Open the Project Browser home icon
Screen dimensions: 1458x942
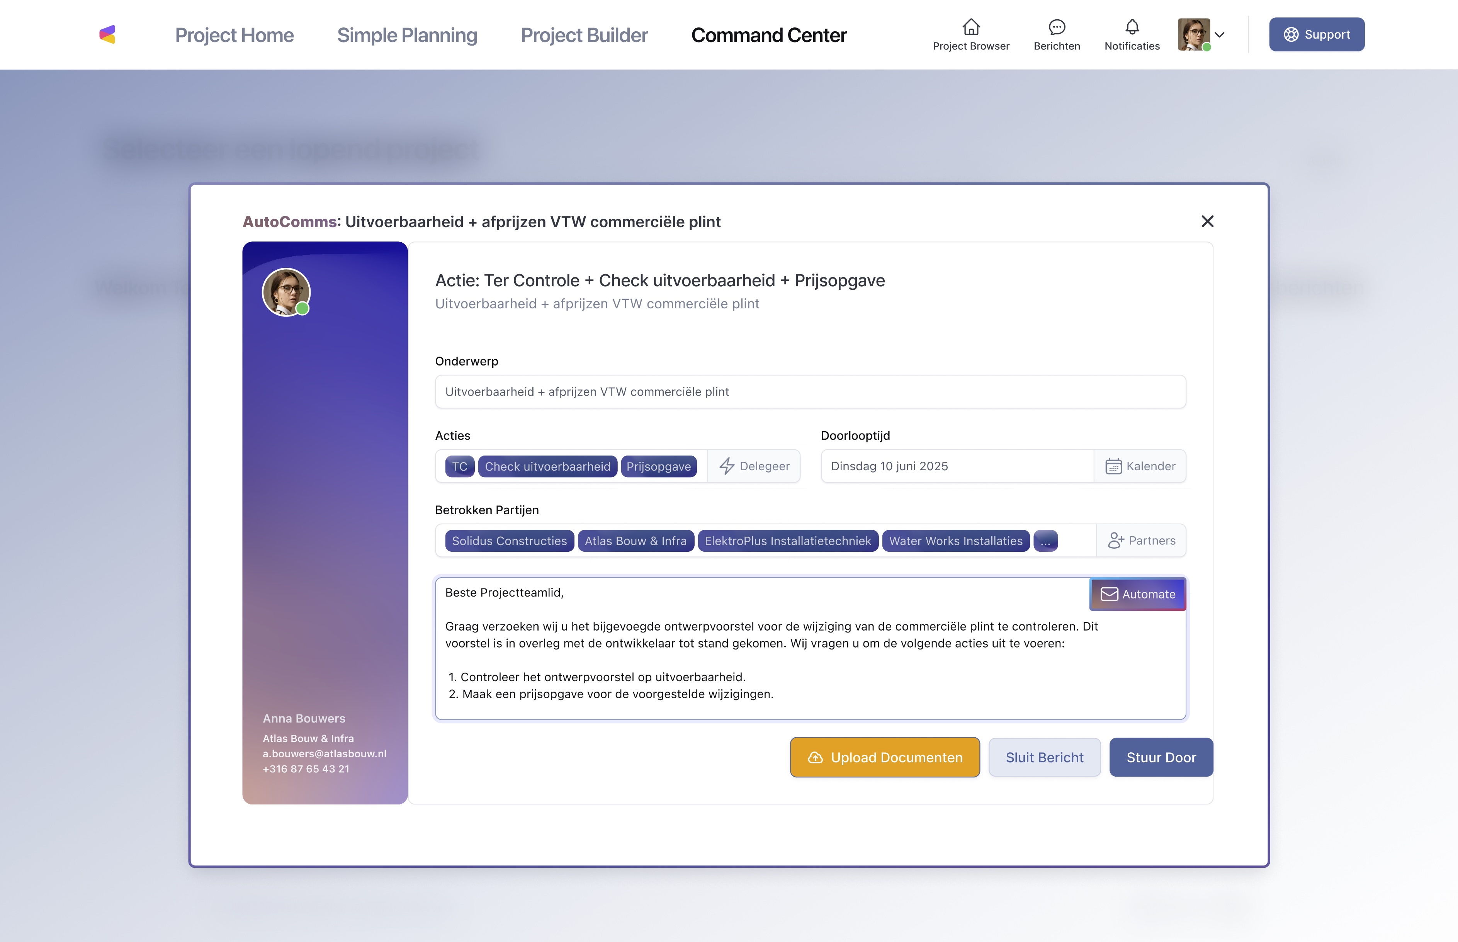[970, 27]
